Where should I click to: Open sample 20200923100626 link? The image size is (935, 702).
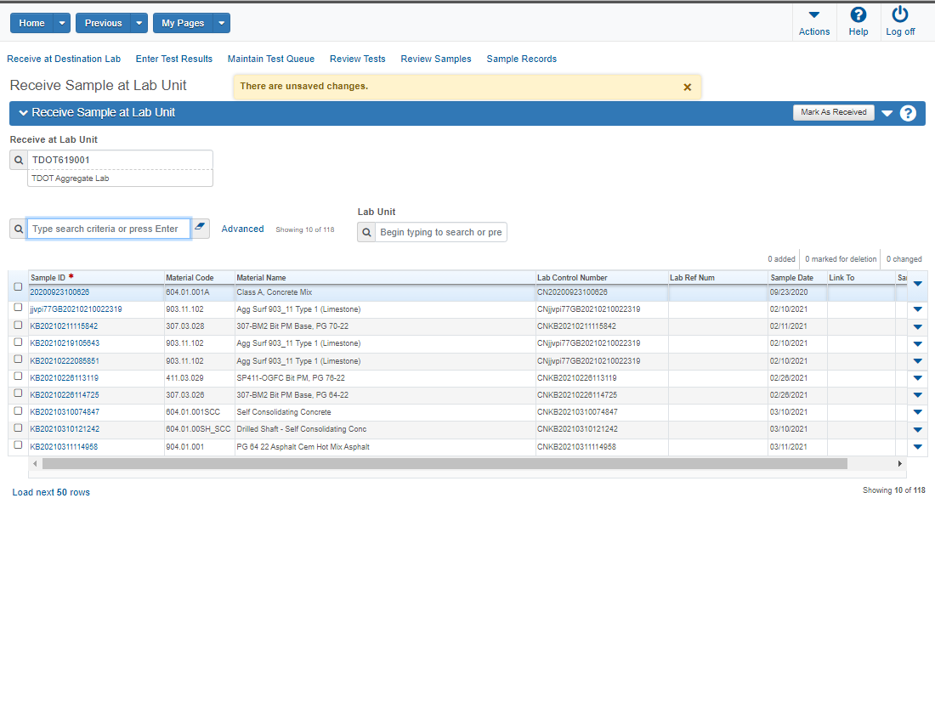(59, 292)
